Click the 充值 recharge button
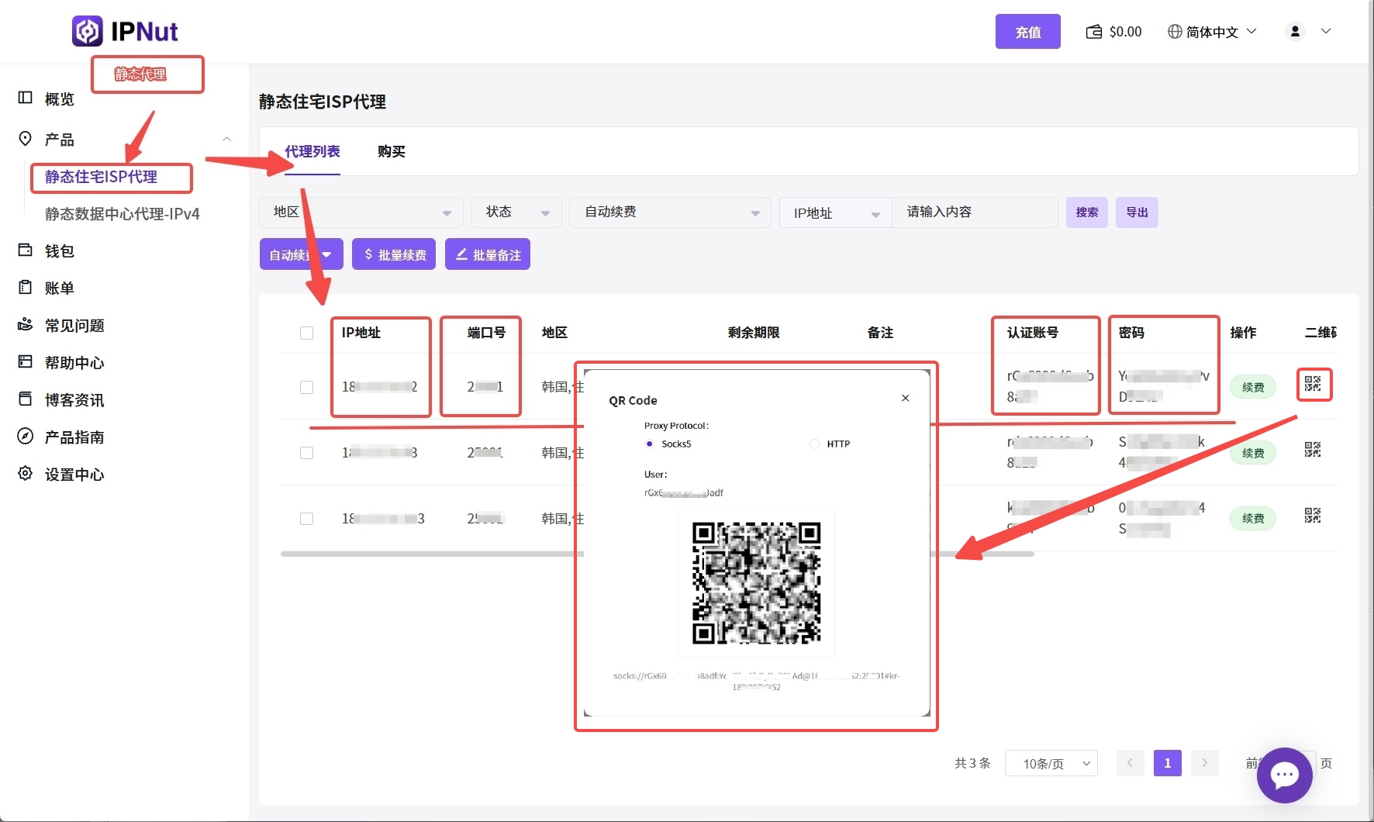 pos(1027,32)
